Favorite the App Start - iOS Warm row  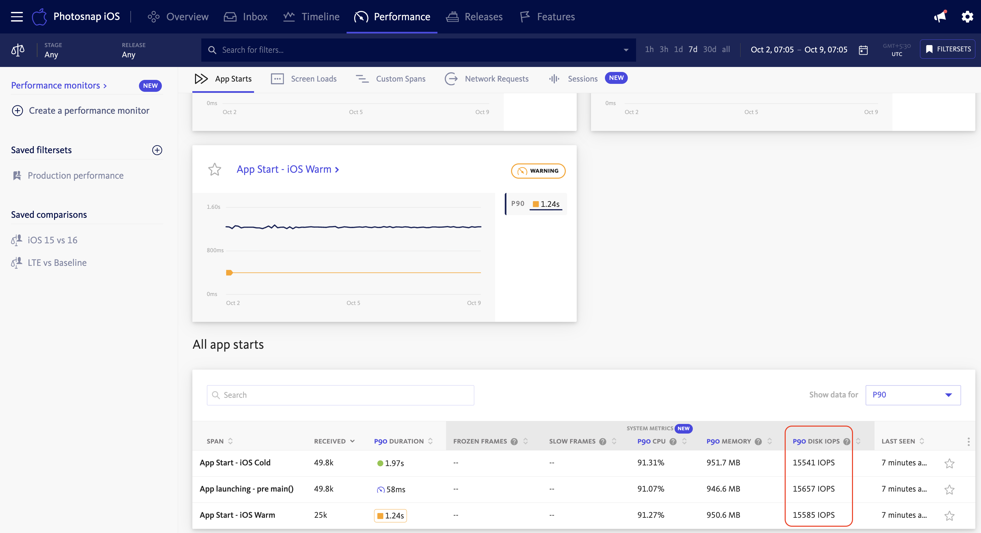click(949, 515)
